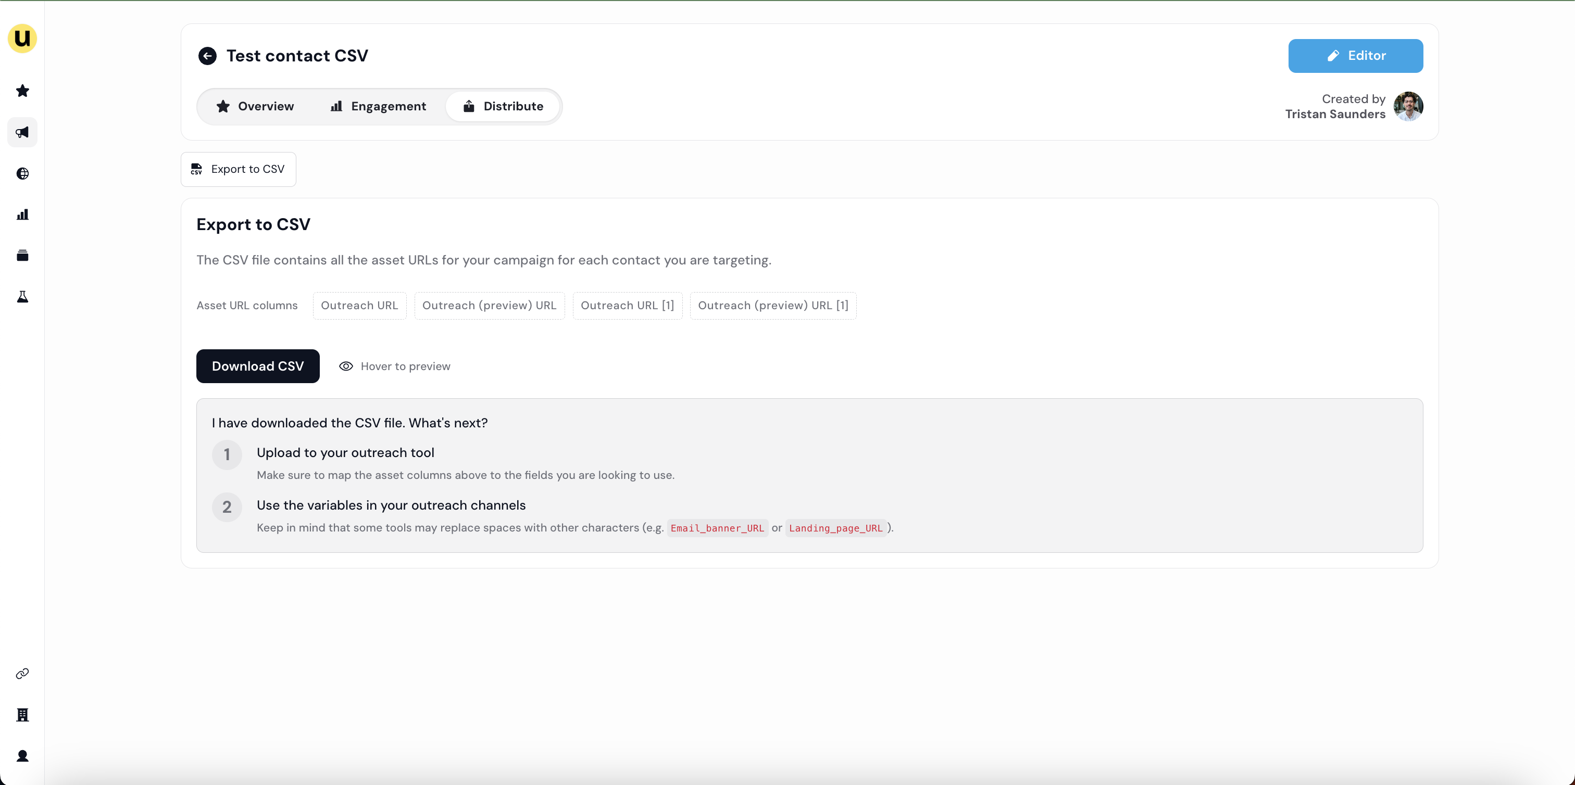Open the user profile sidebar icon
Image resolution: width=1575 pixels, height=785 pixels.
pyautogui.click(x=22, y=756)
